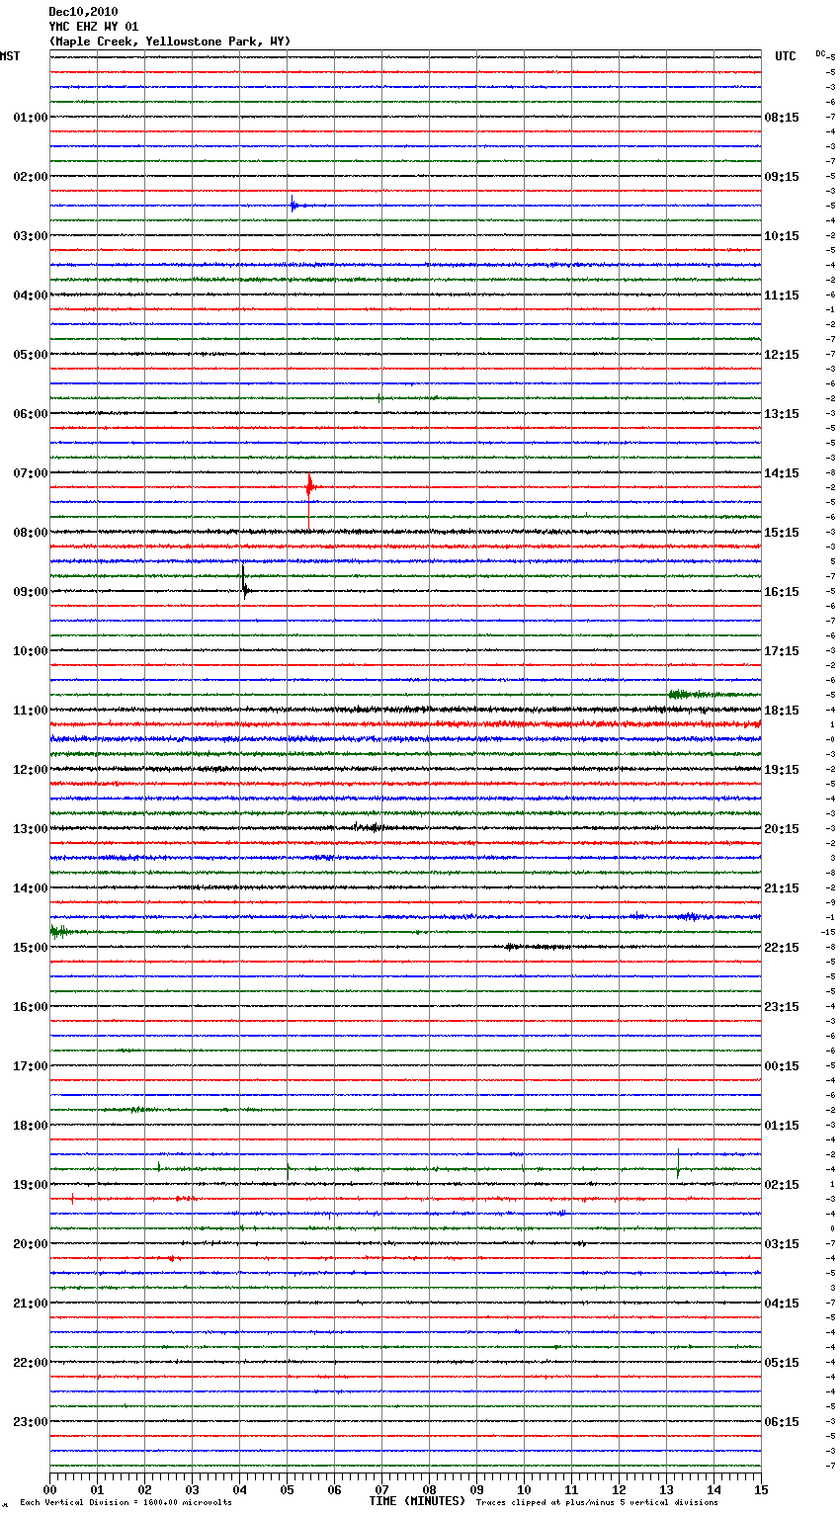Click the 02:15 UTC time label
The height and width of the screenshot is (1516, 840).
coord(782,1185)
